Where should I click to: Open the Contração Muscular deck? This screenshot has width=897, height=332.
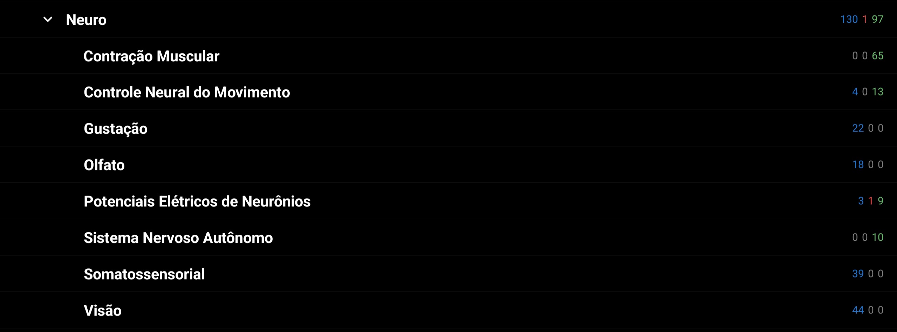coord(151,56)
